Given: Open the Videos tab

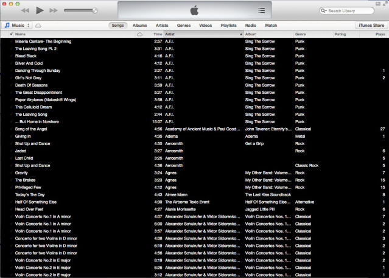Looking at the screenshot, I should pyautogui.click(x=205, y=26).
